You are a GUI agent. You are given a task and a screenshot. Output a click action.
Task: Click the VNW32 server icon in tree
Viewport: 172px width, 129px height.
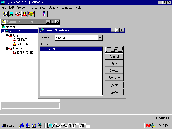point(7,31)
